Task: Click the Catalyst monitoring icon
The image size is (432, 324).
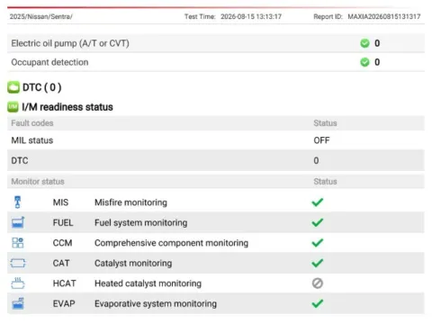Action: pos(18,263)
